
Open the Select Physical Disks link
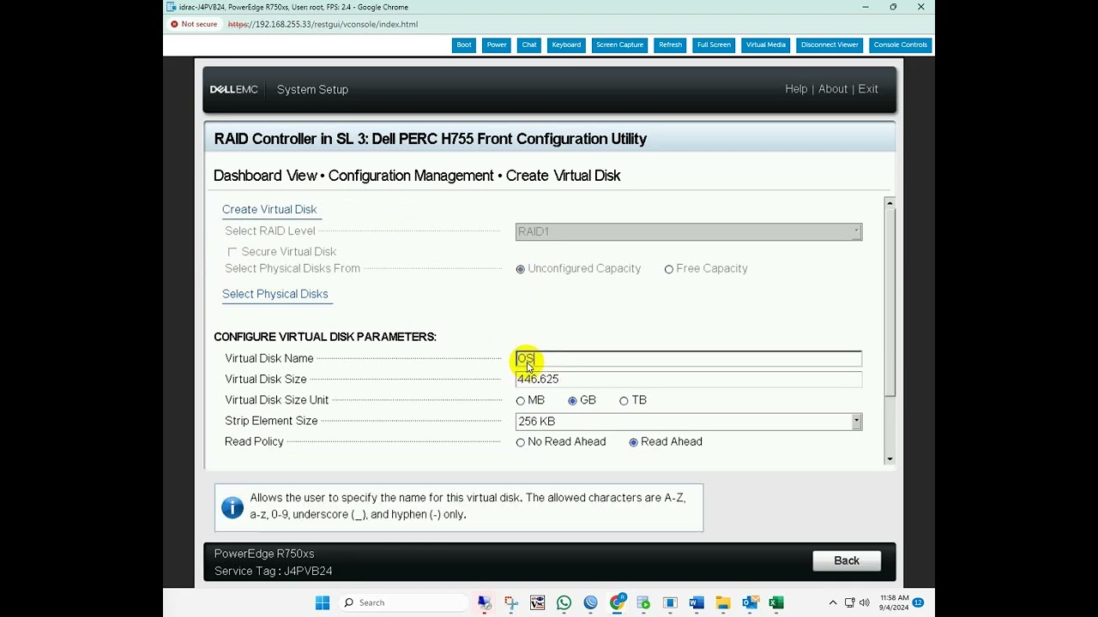coord(275,294)
